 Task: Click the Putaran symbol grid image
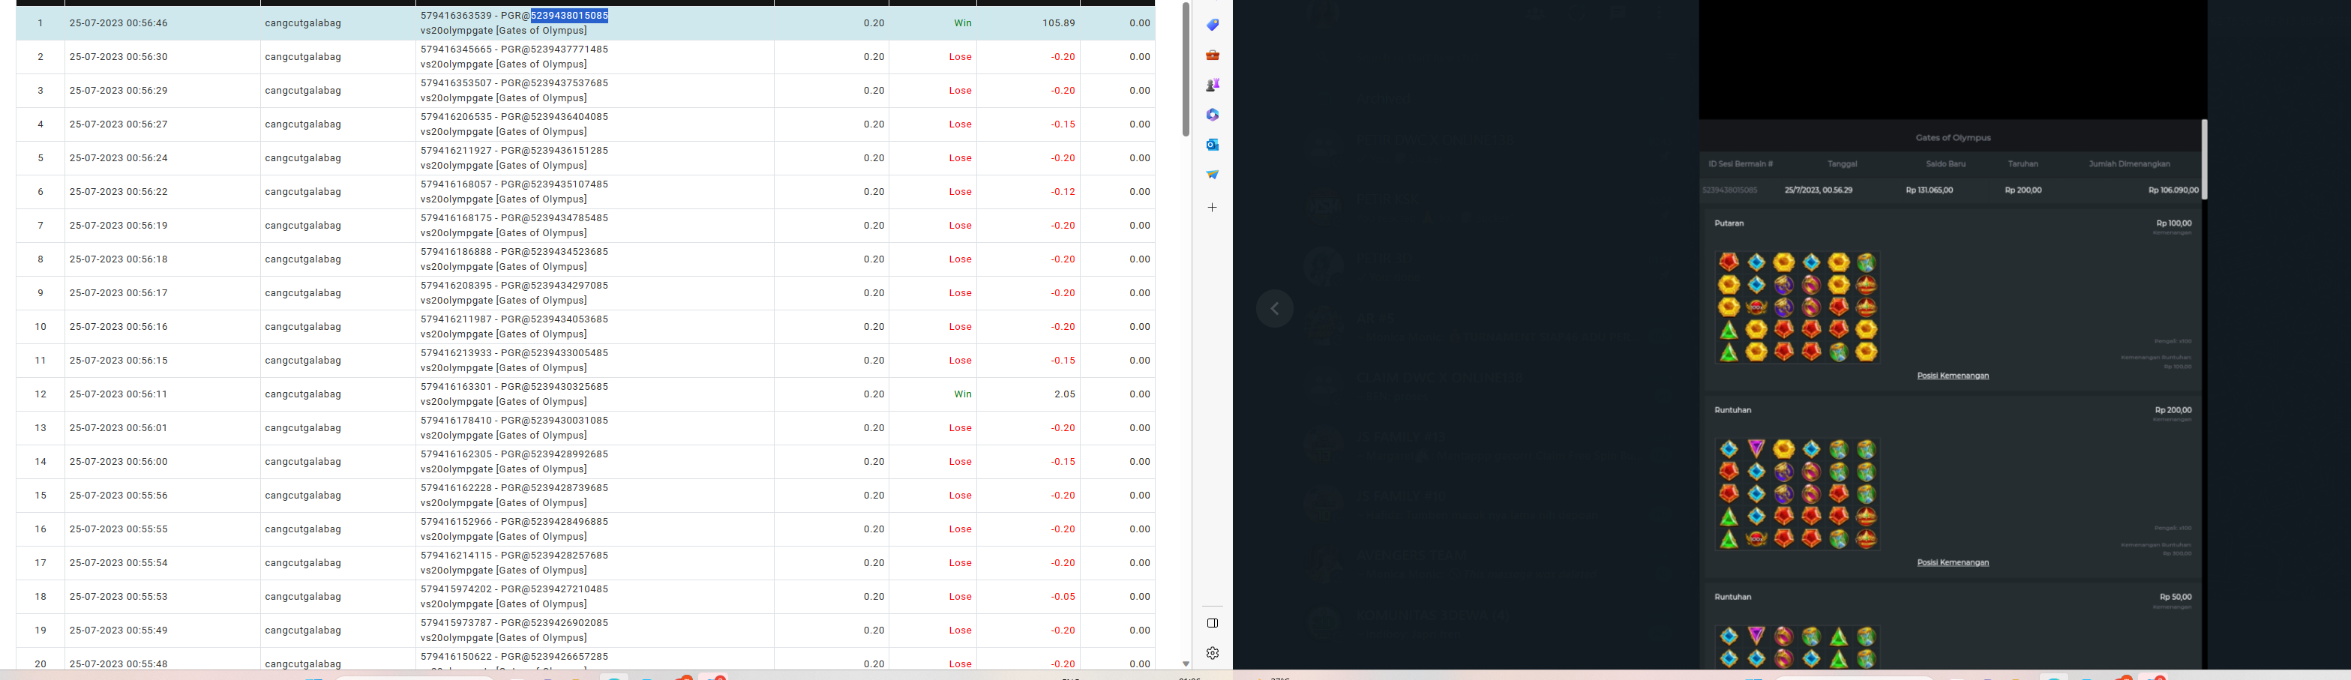coord(1797,307)
